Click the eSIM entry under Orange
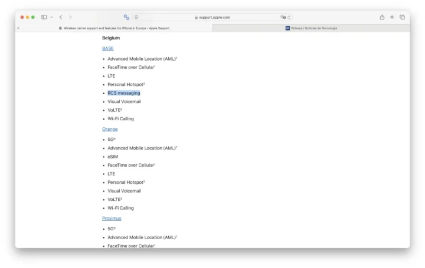The height and width of the screenshot is (268, 425). click(x=113, y=157)
